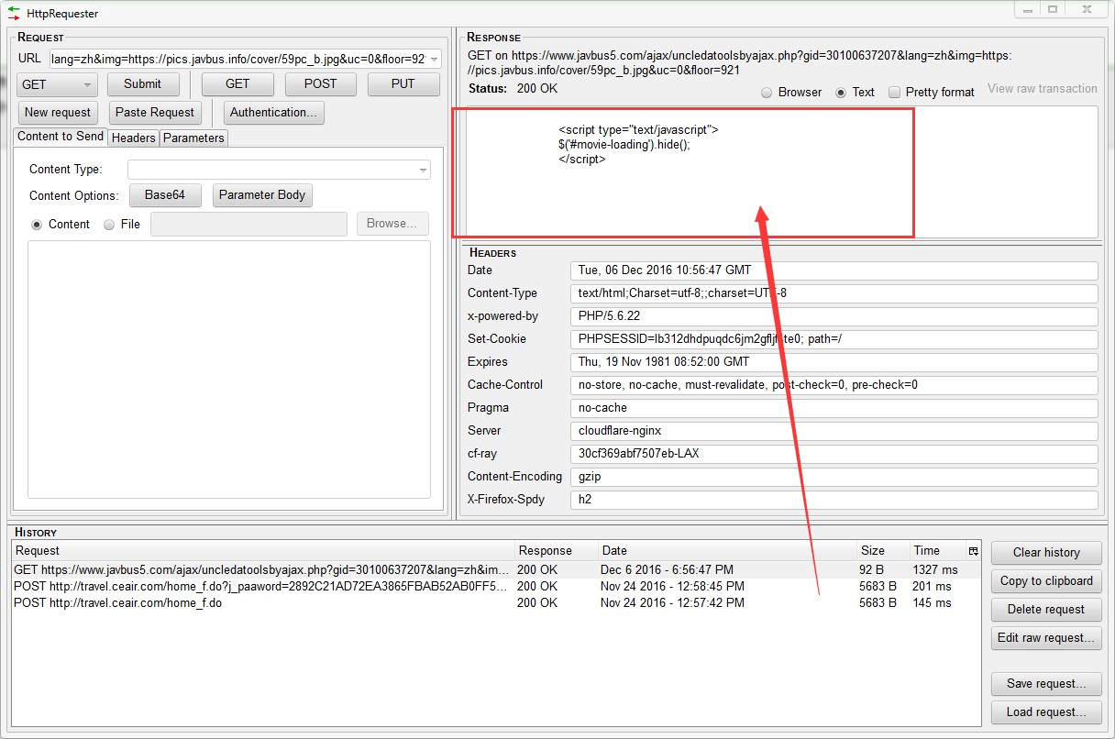
Task: Click the Content-Encoding gzip value field
Action: coord(833,477)
